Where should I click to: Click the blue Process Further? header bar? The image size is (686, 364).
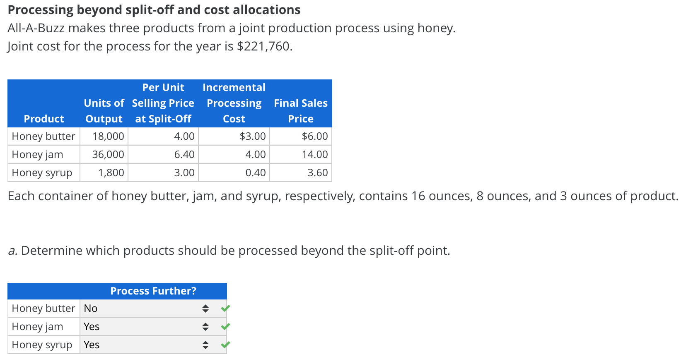click(x=153, y=291)
